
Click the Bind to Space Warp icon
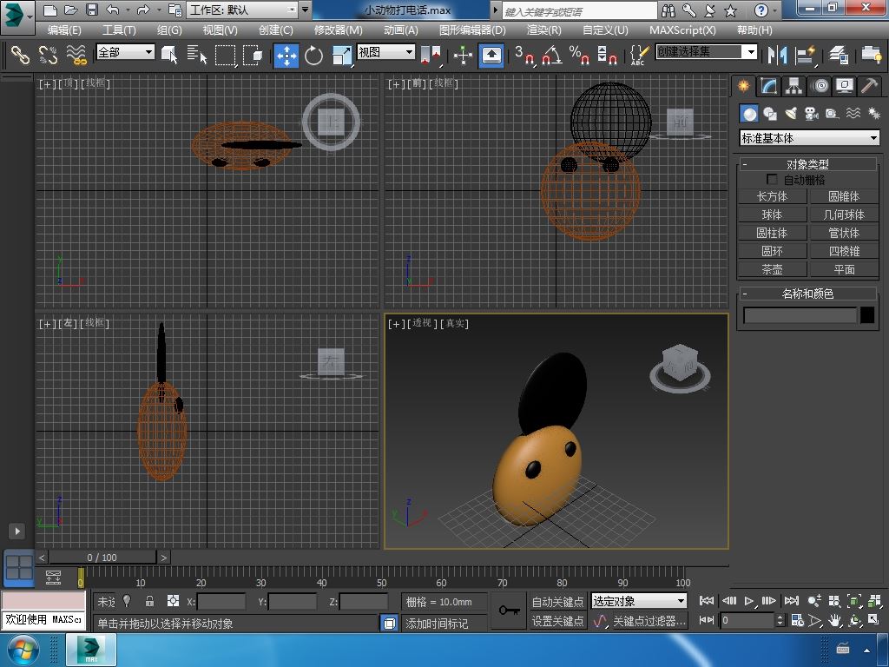[76, 55]
